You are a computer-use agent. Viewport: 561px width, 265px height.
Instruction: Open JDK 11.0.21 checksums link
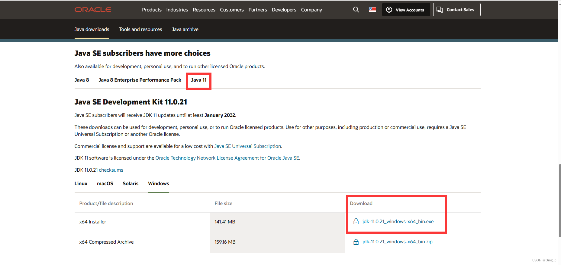111,170
